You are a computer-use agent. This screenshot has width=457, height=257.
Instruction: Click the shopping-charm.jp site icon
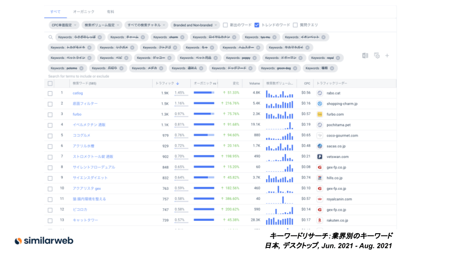[x=320, y=103]
